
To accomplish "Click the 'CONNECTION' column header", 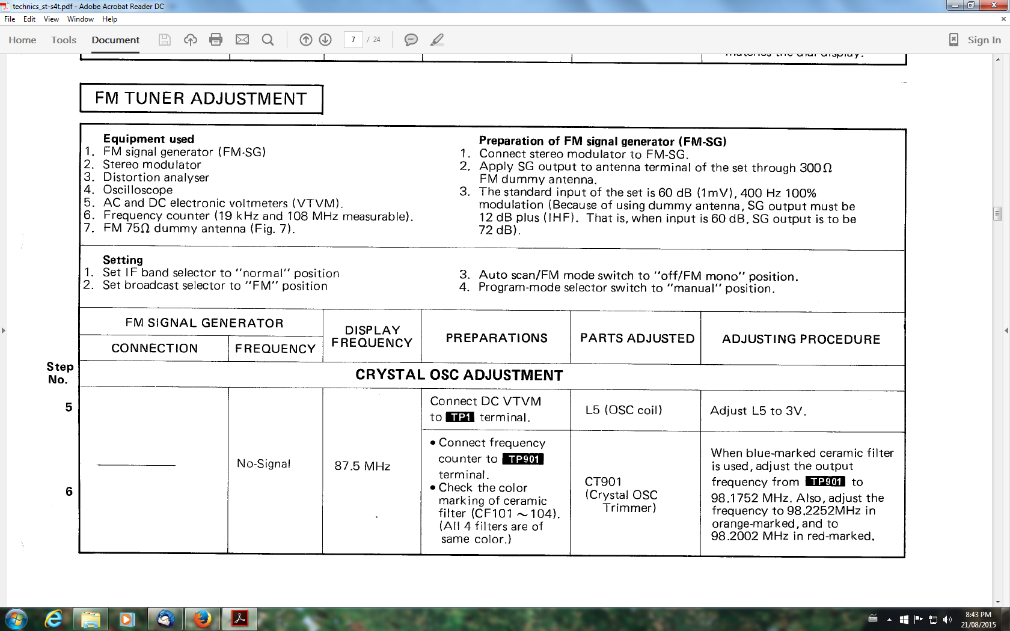I will point(155,349).
